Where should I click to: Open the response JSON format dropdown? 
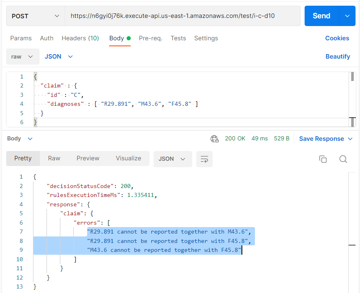click(171, 159)
